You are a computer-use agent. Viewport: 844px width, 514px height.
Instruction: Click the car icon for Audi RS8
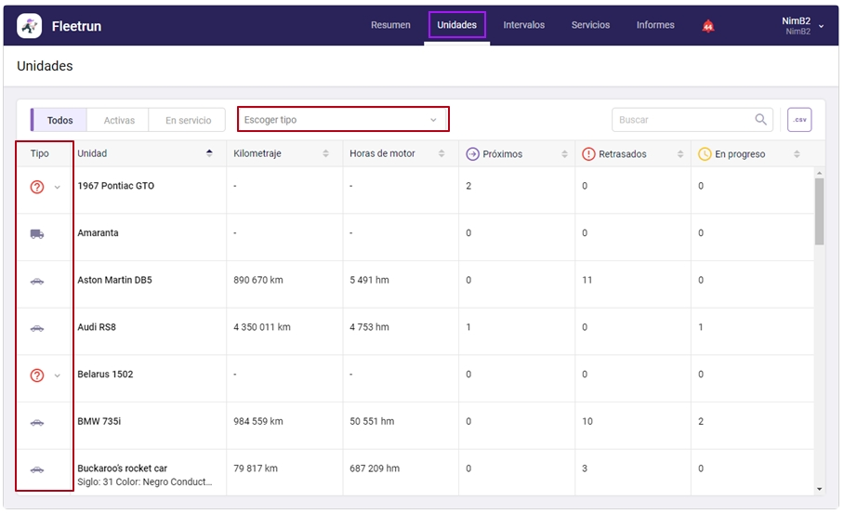point(36,328)
